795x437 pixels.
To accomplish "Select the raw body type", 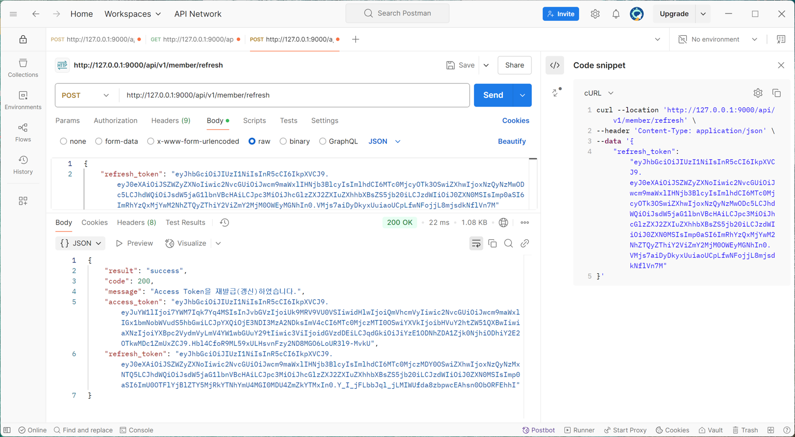I will [252, 141].
